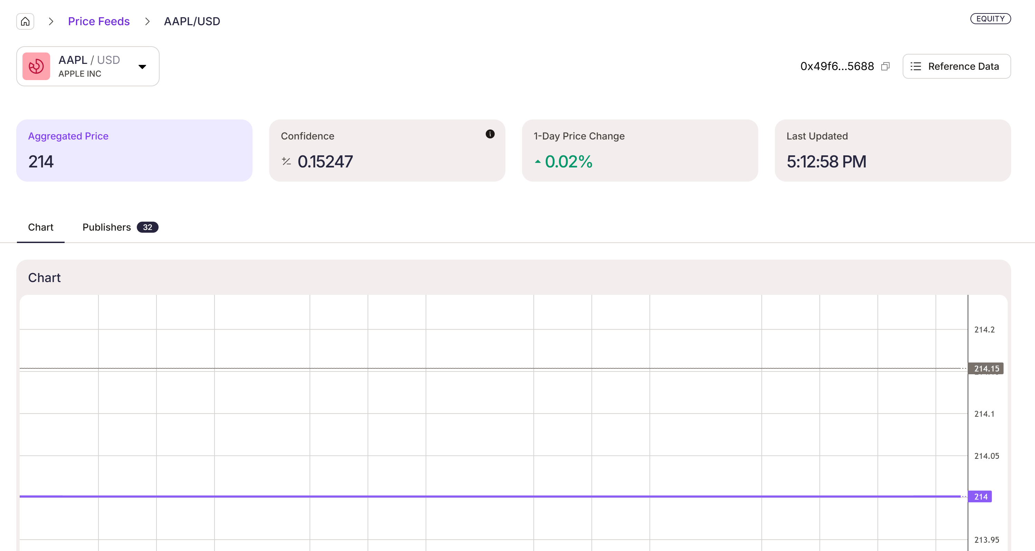Click the home icon in breadcrumb
Image resolution: width=1035 pixels, height=551 pixels.
point(25,21)
